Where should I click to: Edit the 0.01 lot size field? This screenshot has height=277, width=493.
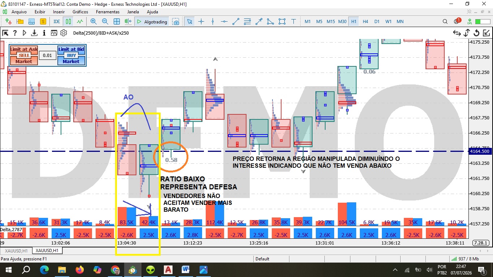pos(47,55)
